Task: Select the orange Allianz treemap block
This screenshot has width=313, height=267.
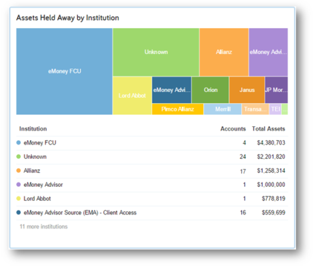Action: [x=224, y=52]
